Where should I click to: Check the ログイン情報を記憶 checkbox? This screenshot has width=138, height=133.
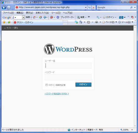pyautogui.click(x=47, y=85)
